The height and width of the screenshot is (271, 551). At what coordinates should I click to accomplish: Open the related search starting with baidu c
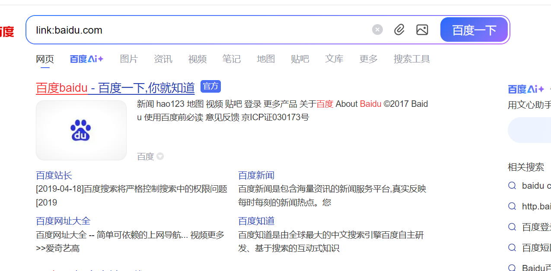coord(536,186)
